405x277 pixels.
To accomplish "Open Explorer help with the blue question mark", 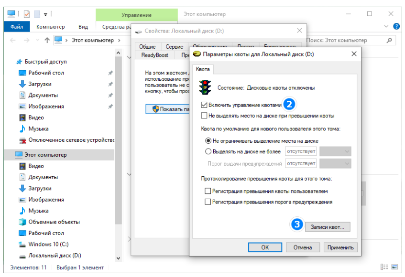I will coord(396,26).
